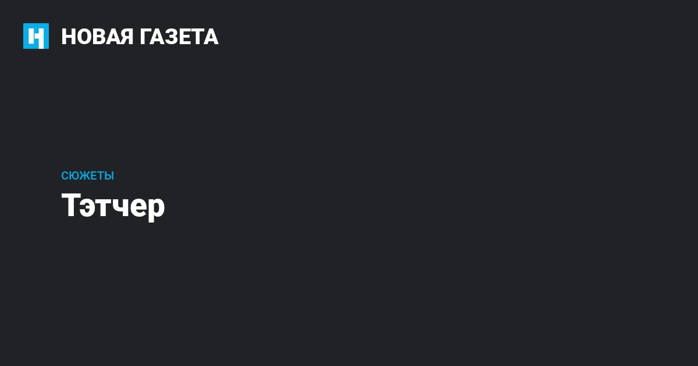698x366 pixels.
Task: Click the word НОВАЯ in header
Action: point(98,37)
